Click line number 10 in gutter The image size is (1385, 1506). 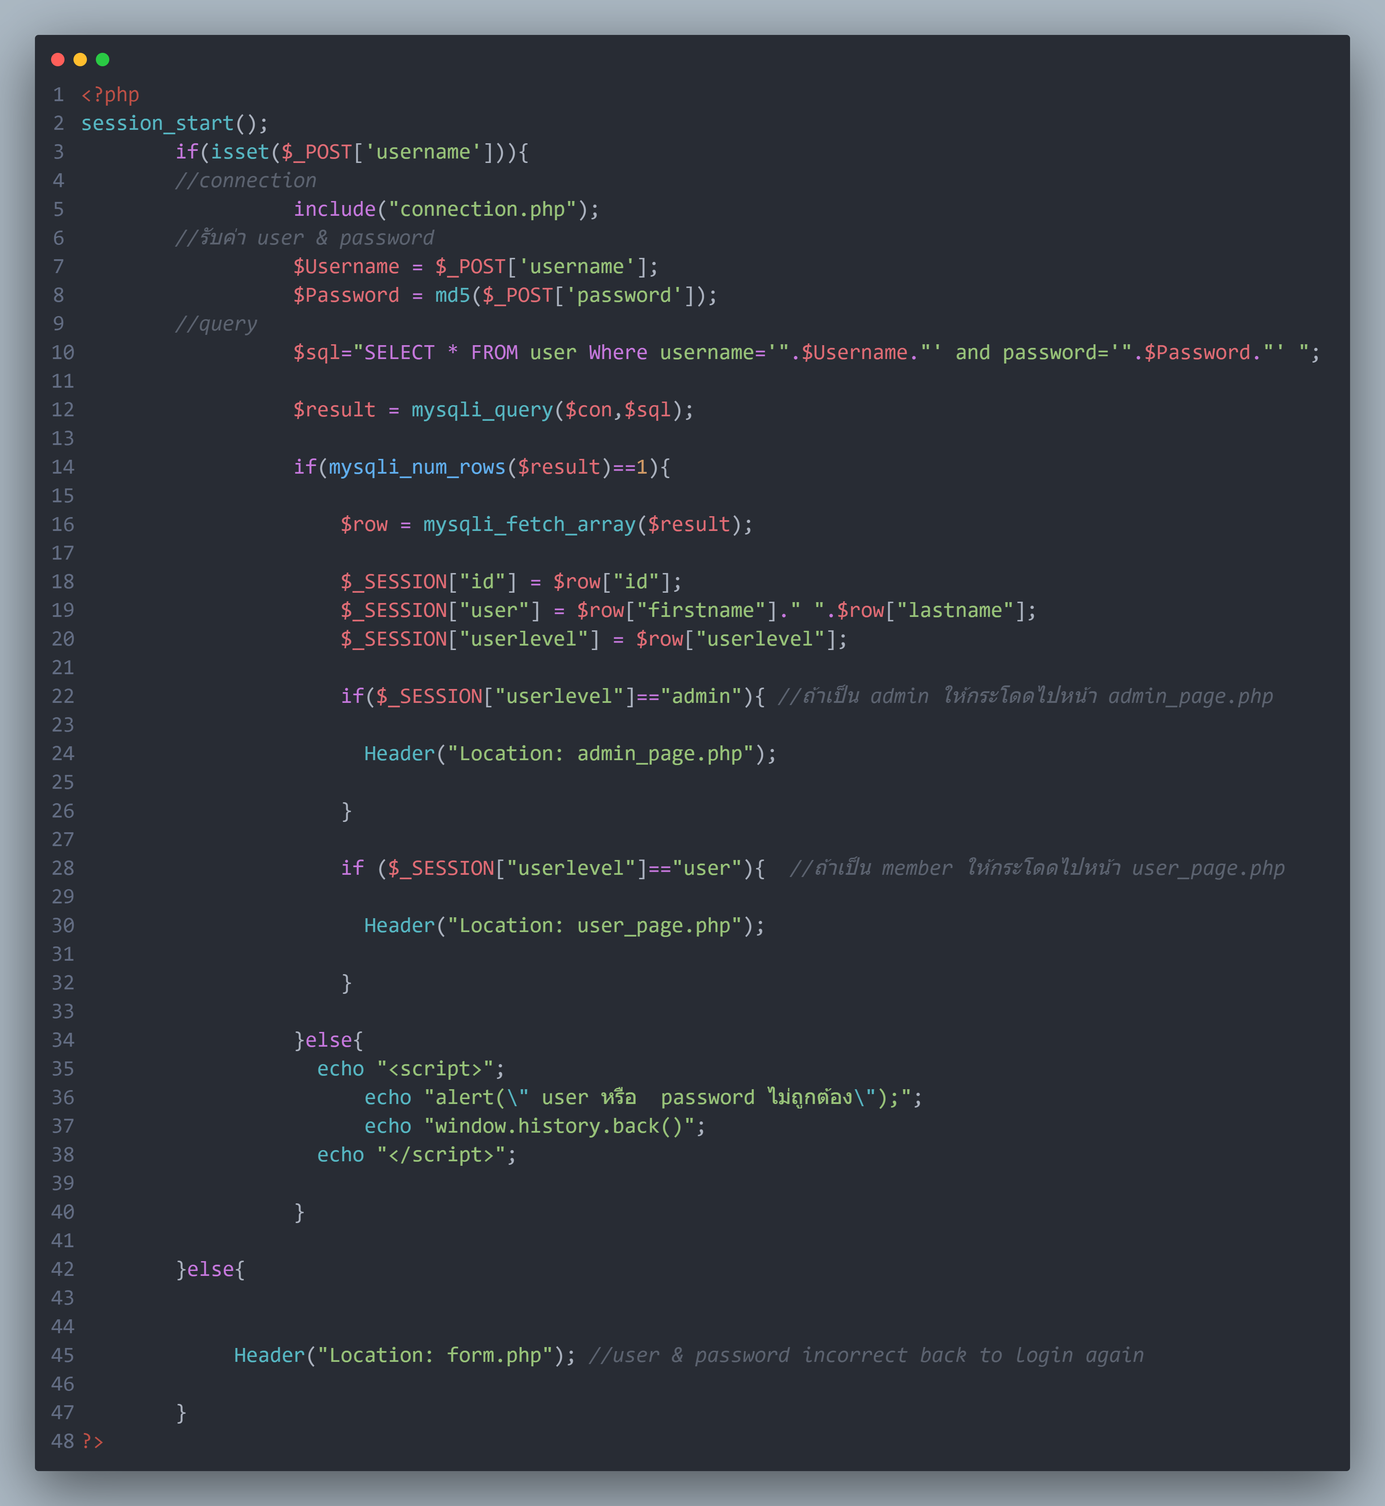point(63,352)
